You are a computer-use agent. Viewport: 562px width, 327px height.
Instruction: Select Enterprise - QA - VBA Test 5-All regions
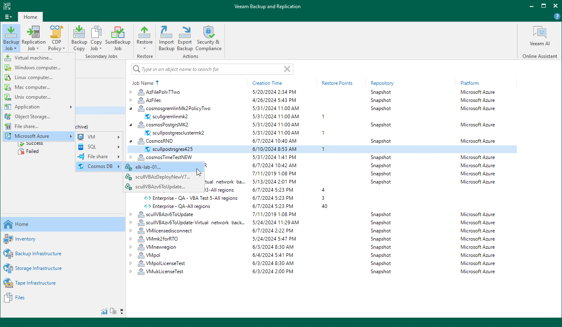click(x=322, y=198)
